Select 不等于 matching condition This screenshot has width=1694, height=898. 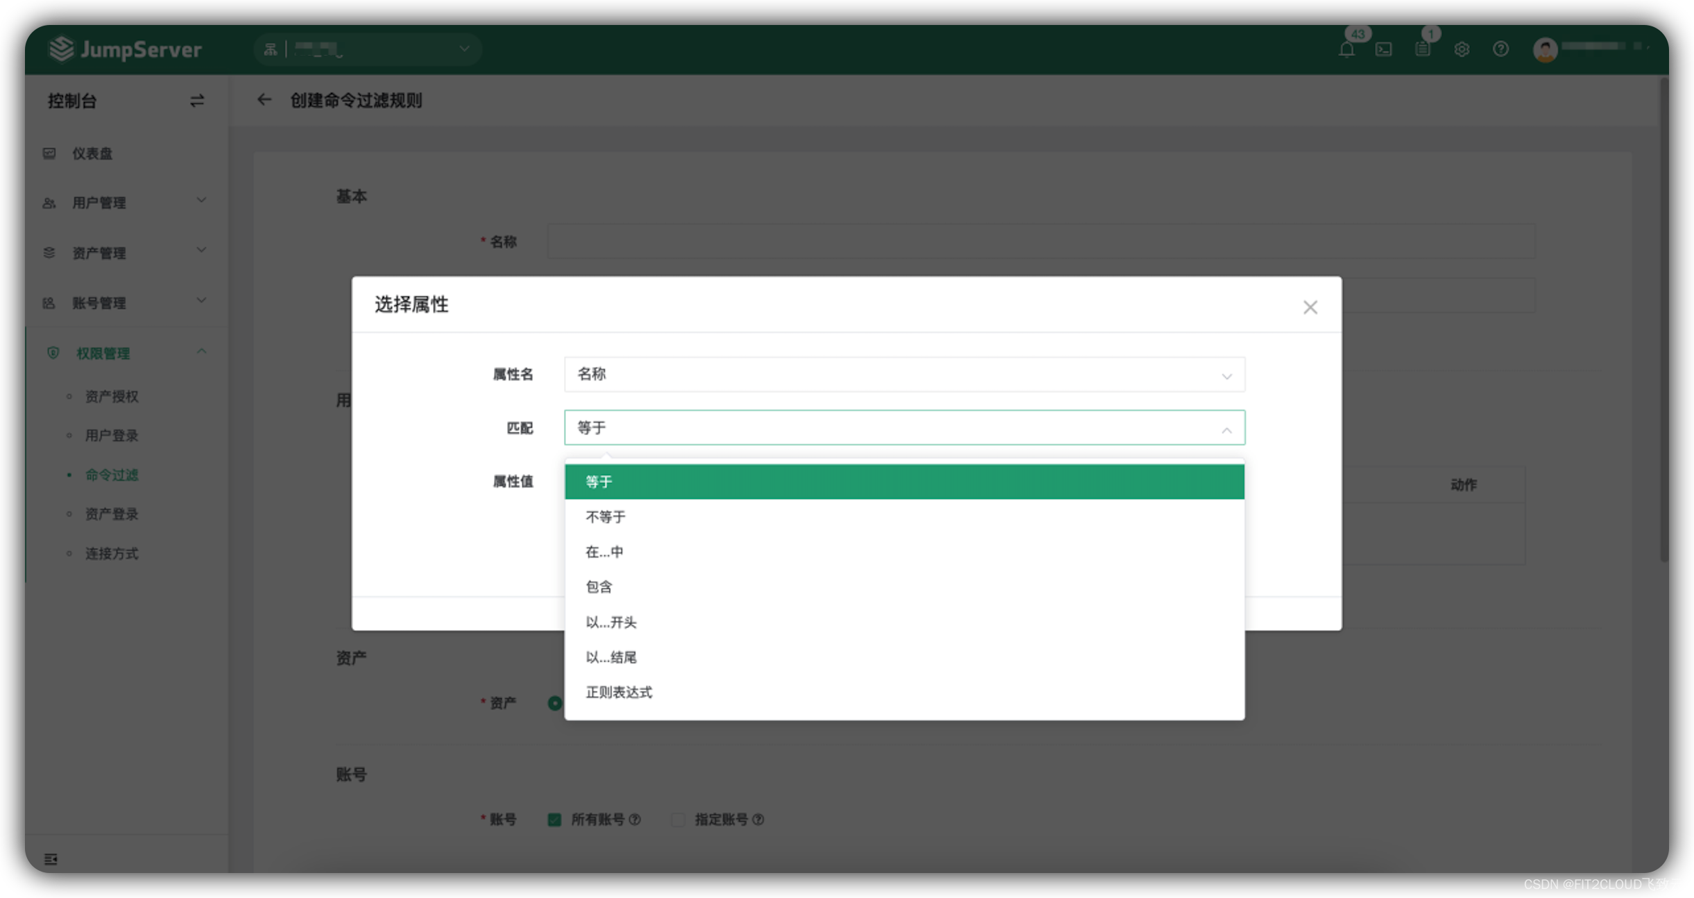tap(904, 517)
